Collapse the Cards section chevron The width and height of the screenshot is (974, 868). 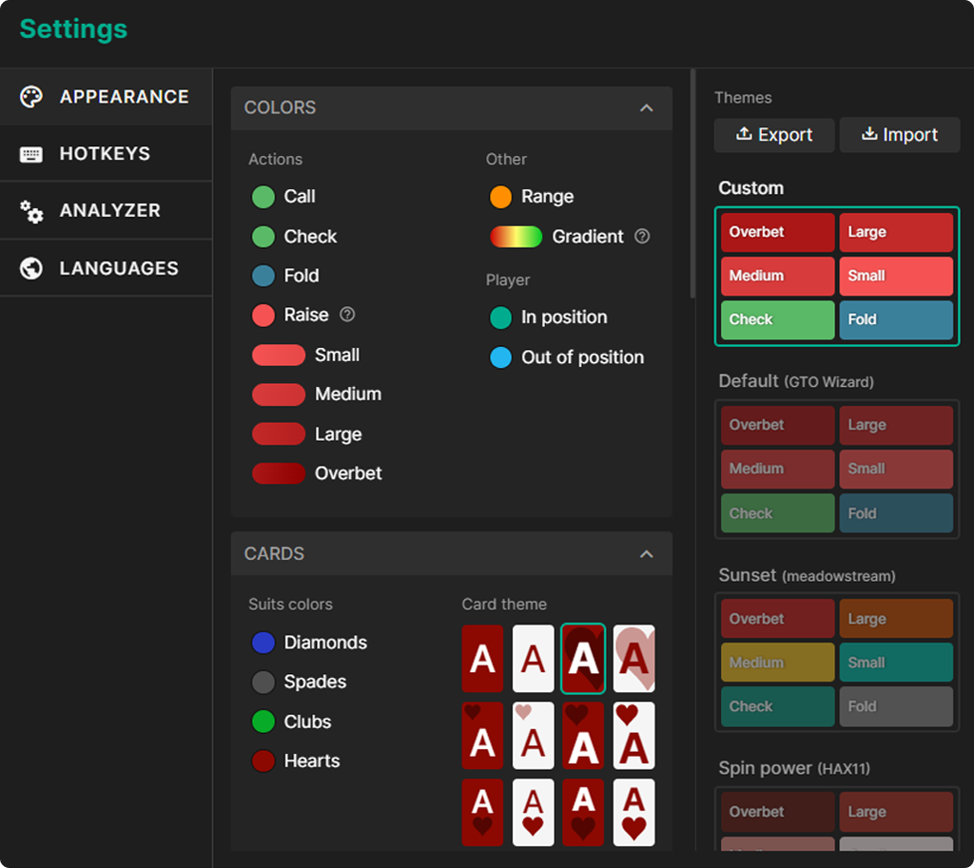click(x=647, y=554)
